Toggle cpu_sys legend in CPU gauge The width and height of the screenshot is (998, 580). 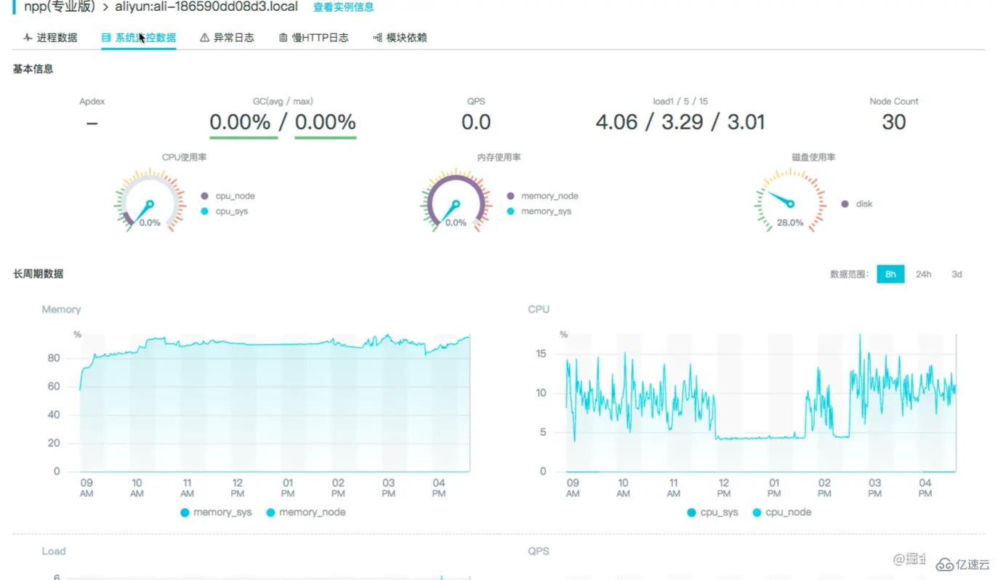[x=224, y=212]
